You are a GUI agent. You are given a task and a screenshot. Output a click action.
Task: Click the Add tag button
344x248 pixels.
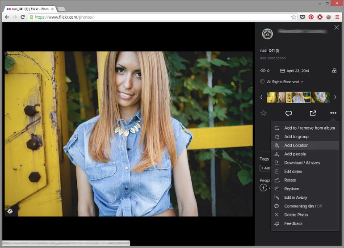tap(265, 168)
